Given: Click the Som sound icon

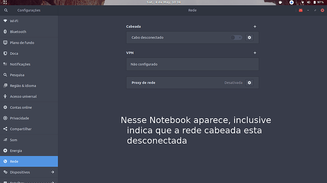Looking at the screenshot, I should 5,139.
